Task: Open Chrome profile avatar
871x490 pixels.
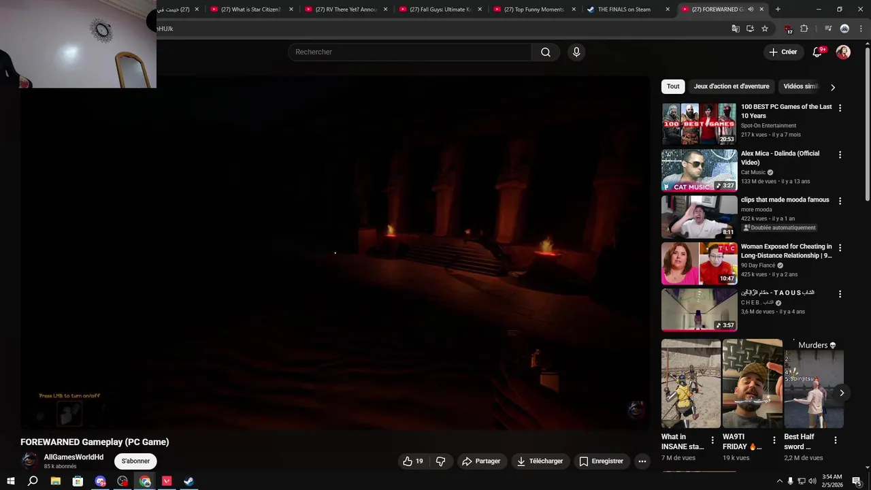Action: [x=844, y=29]
